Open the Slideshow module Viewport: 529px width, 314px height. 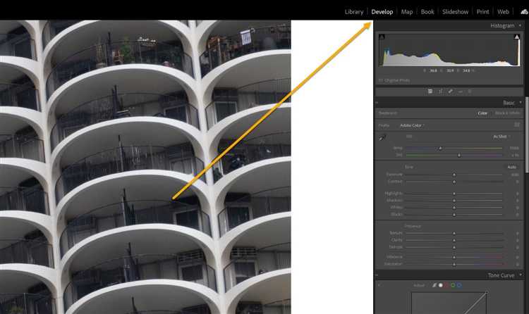(455, 12)
